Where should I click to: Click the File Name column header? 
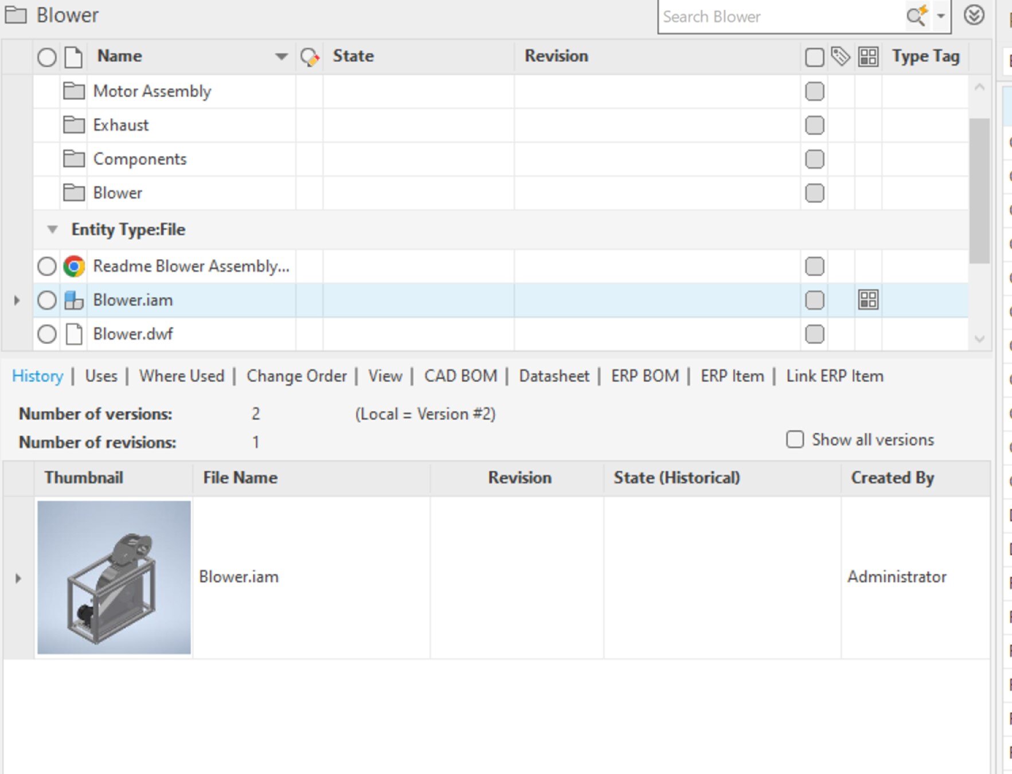point(240,478)
